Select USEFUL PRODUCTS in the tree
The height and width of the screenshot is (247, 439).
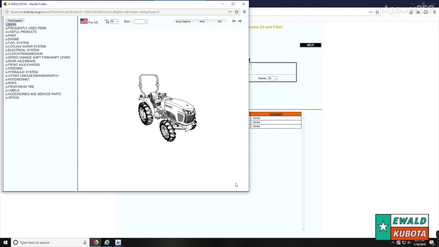[22, 32]
